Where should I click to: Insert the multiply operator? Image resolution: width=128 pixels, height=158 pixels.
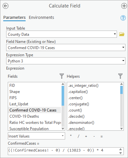71,136
